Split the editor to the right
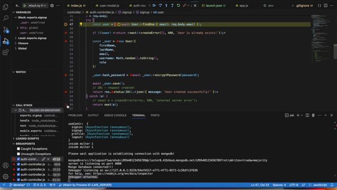 click(325, 6)
